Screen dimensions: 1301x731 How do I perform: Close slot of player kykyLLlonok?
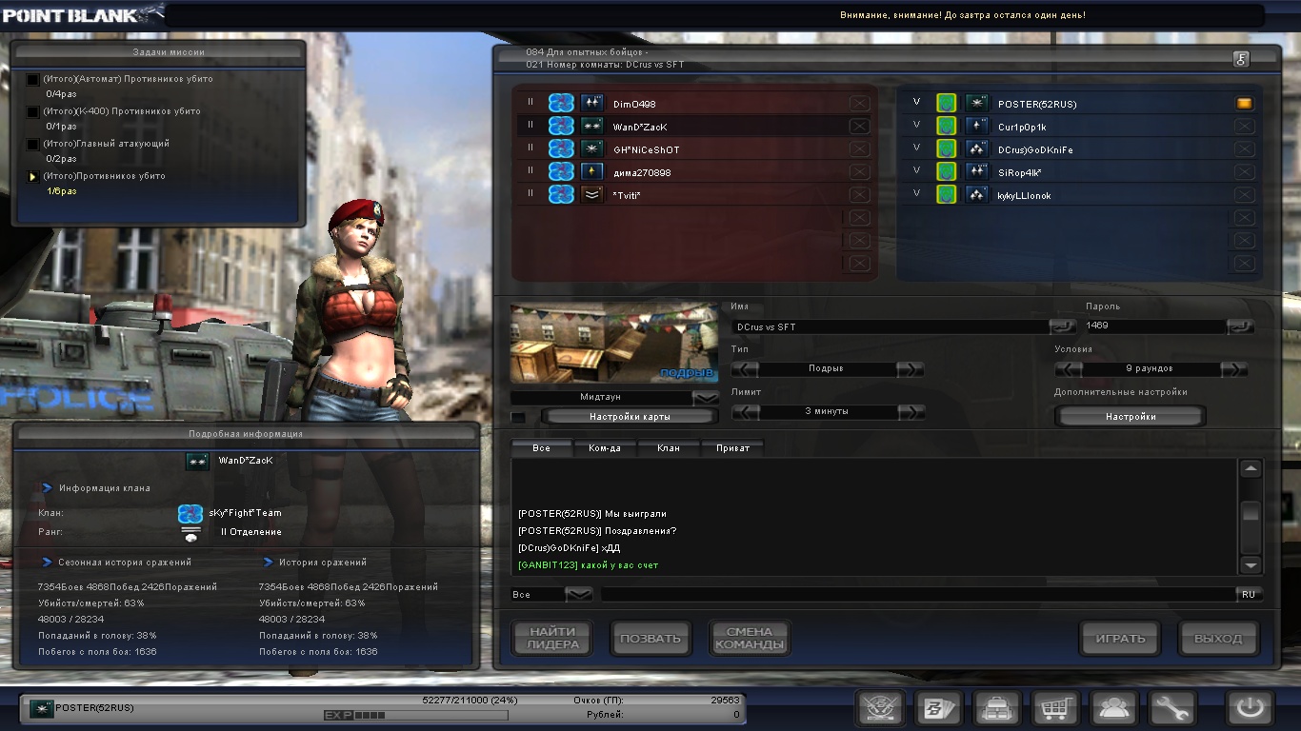coord(1244,194)
